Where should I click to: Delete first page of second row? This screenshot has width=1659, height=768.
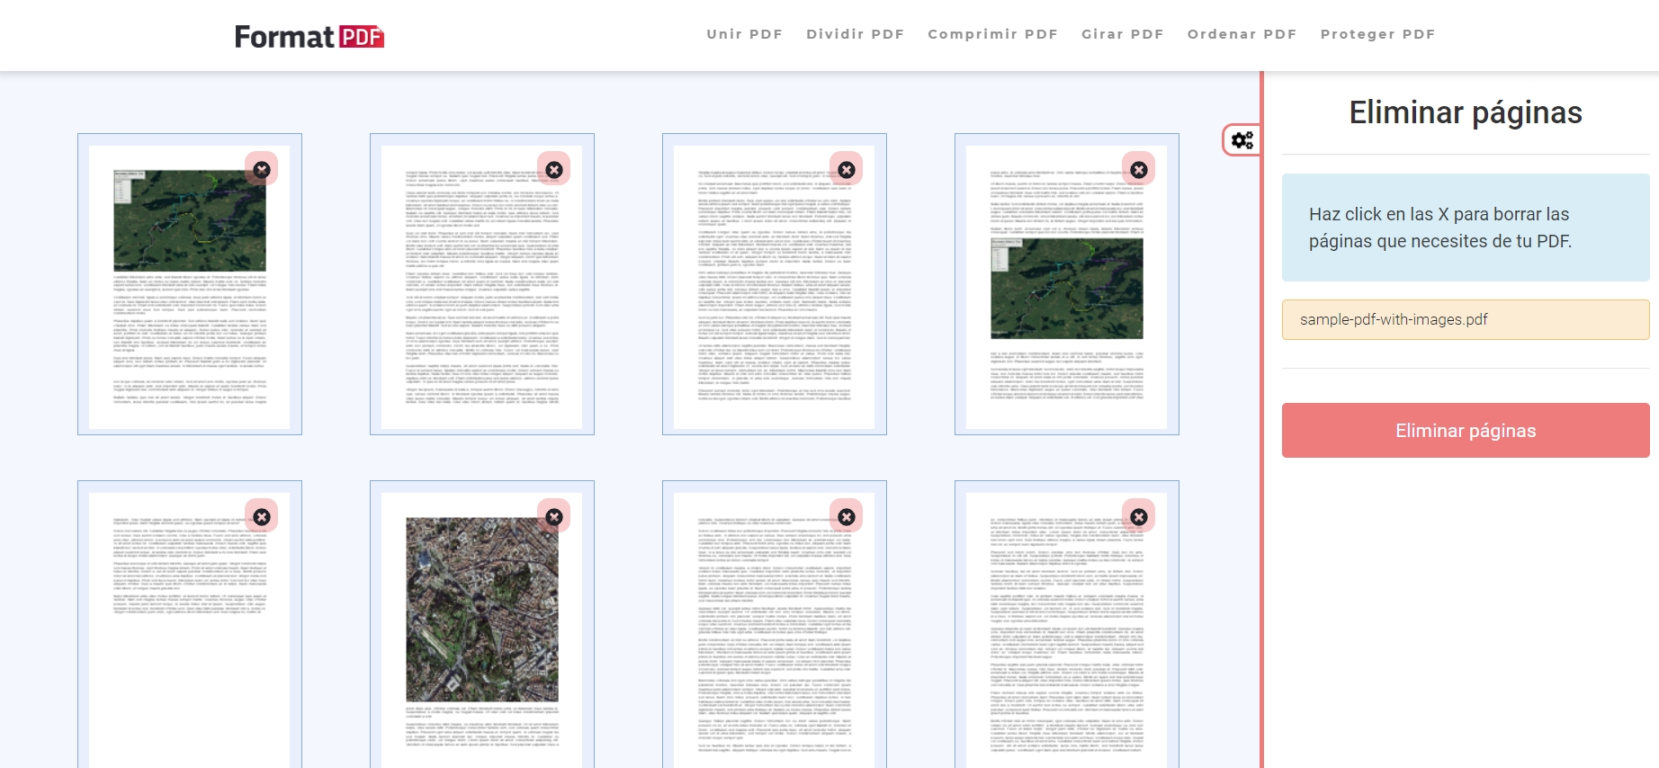pos(262,516)
